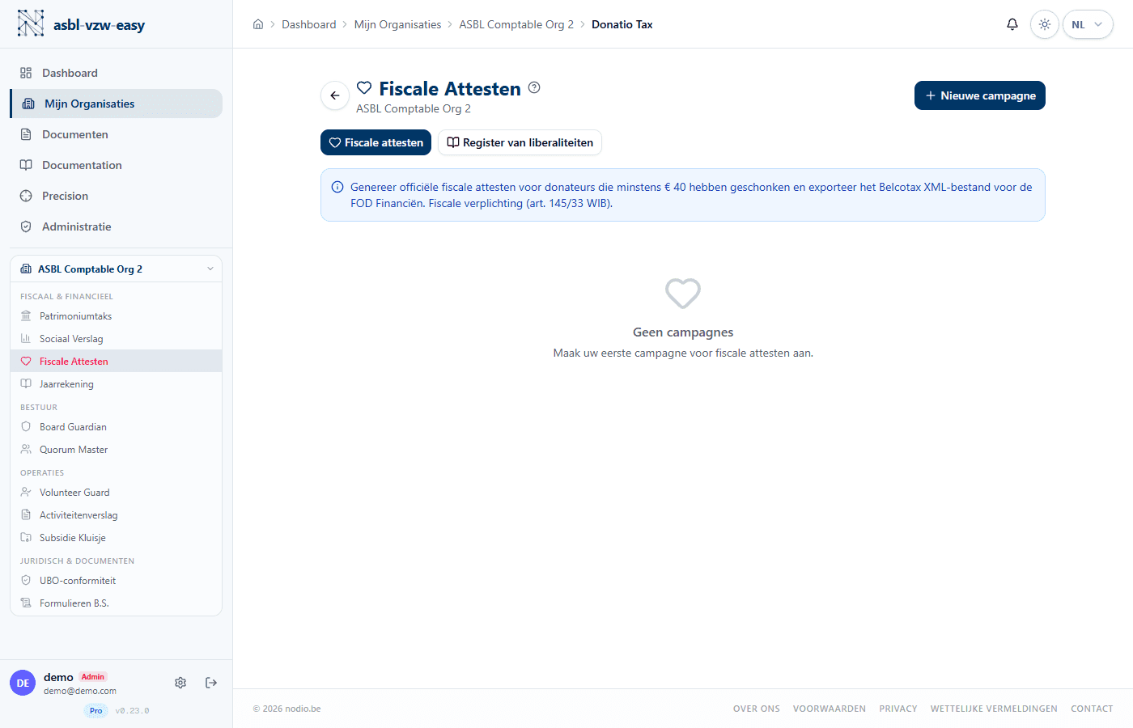Open UBO-conformiteit module

point(116,581)
